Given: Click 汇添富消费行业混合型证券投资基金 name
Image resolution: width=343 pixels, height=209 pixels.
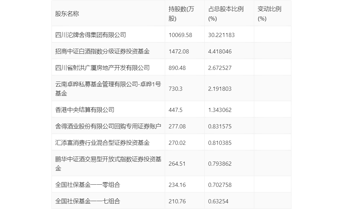Looking at the screenshot, I should [x=102, y=143].
